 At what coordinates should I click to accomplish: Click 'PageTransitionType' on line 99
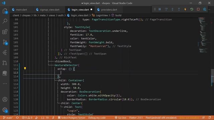(106, 19)
